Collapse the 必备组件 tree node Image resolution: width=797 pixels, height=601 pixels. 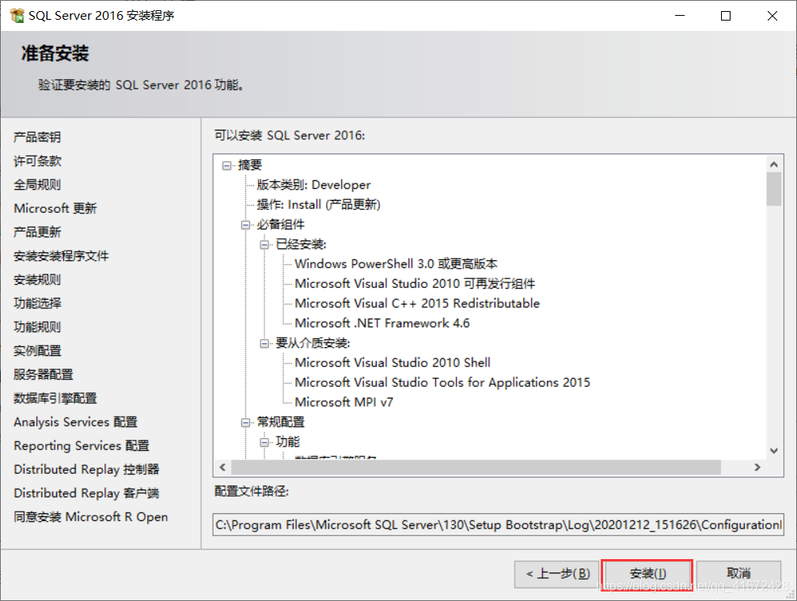(x=245, y=225)
